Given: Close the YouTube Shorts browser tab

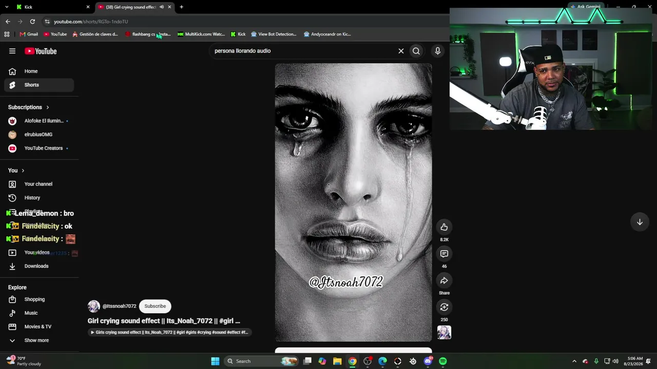Looking at the screenshot, I should [x=169, y=7].
